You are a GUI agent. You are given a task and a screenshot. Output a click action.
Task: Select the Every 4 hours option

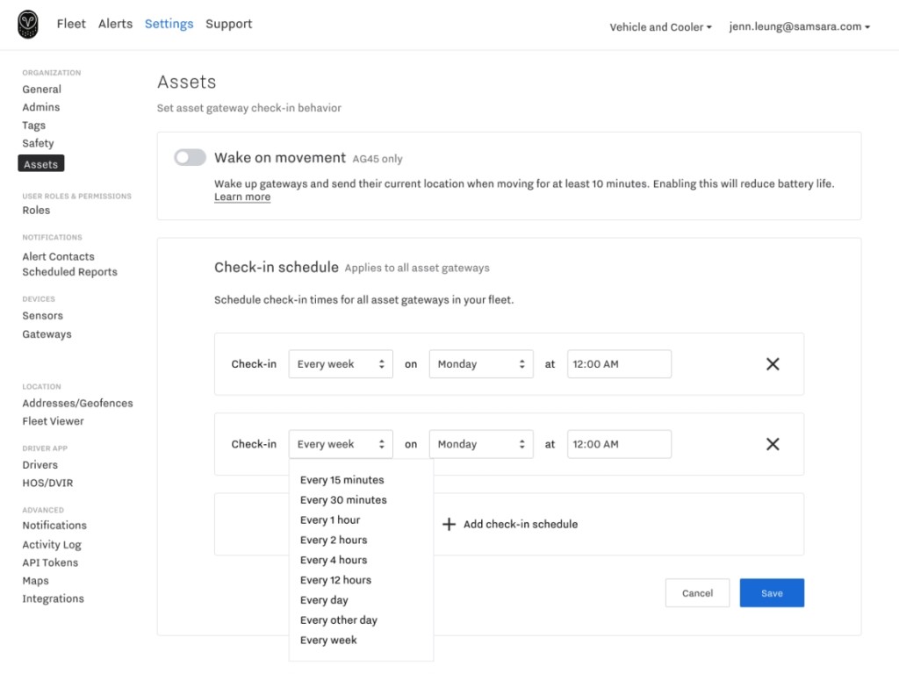click(334, 560)
